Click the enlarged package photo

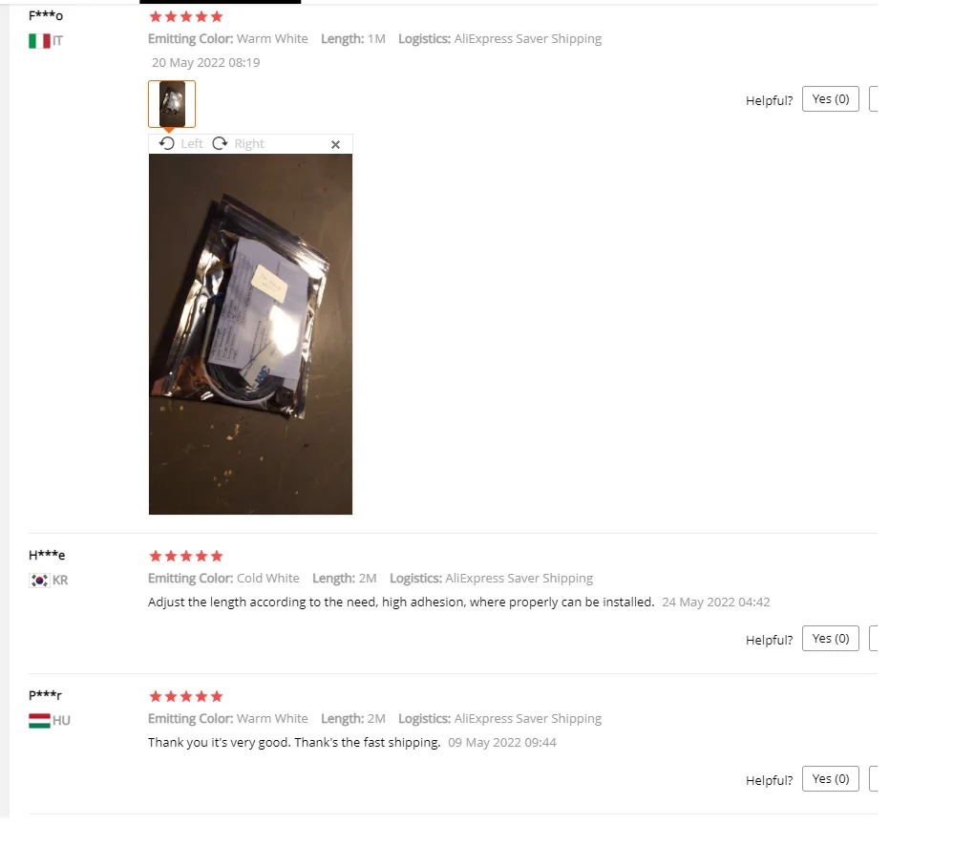[x=250, y=334]
